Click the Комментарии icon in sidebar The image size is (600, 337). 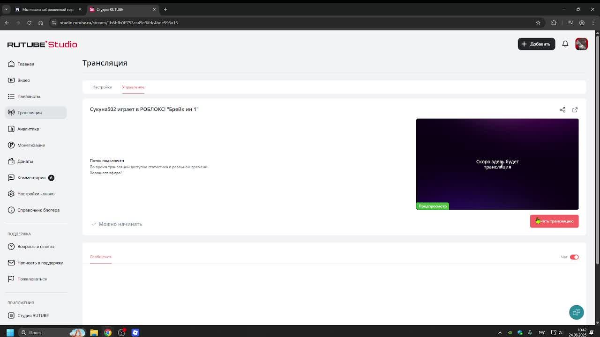[11, 177]
